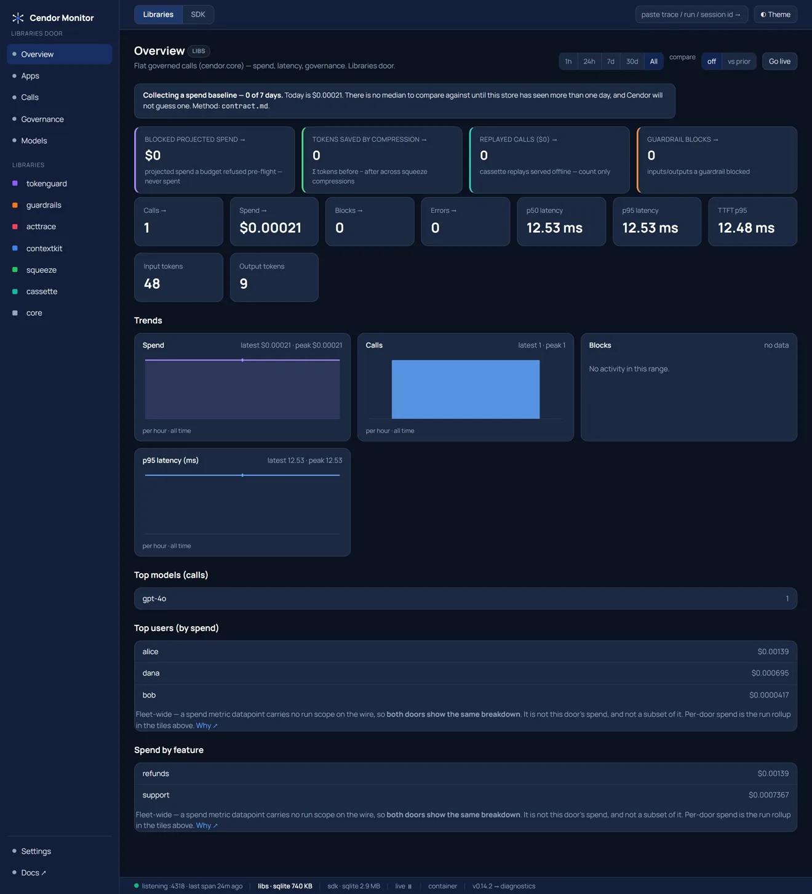Select the 1h time range

568,61
